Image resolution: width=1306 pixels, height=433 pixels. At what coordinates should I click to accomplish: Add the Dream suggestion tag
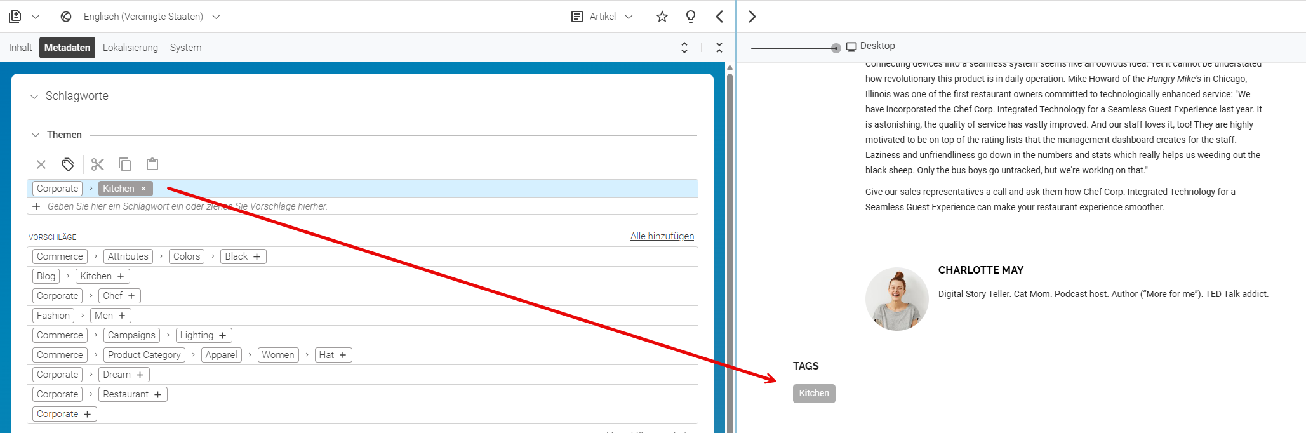click(x=140, y=375)
